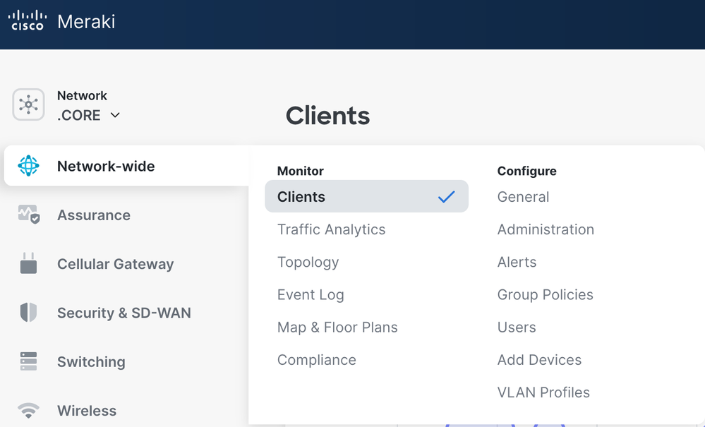705x427 pixels.
Task: Click the Network hub icon beside .CORE
Action: coord(28,104)
